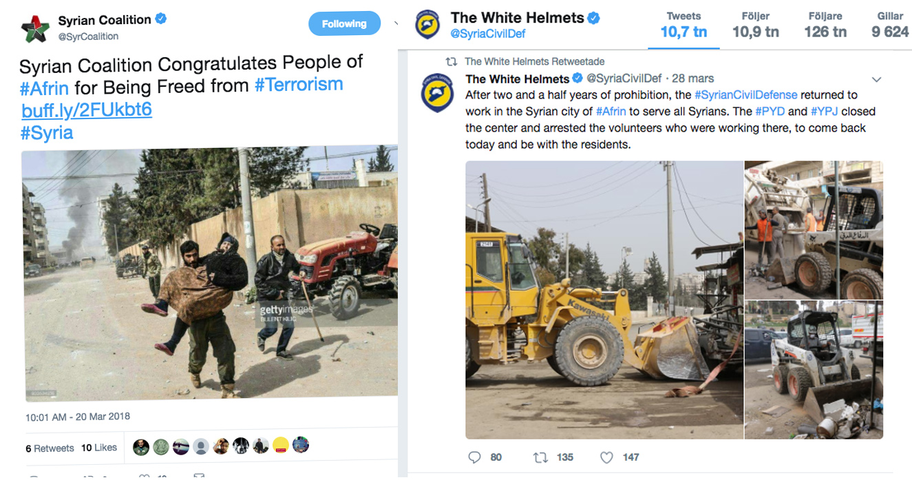This screenshot has width=912, height=480.
Task: Click the Syrian Coalition verified badge
Action: click(161, 19)
